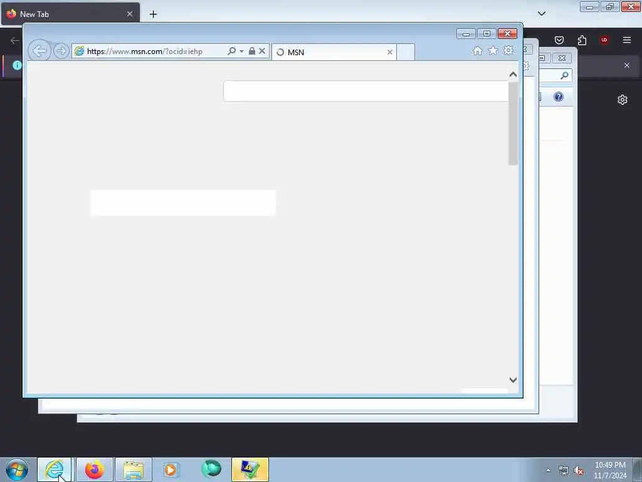Viewport: 642px width, 482px height.
Task: Open a new tab in Firefox
Action: click(153, 14)
